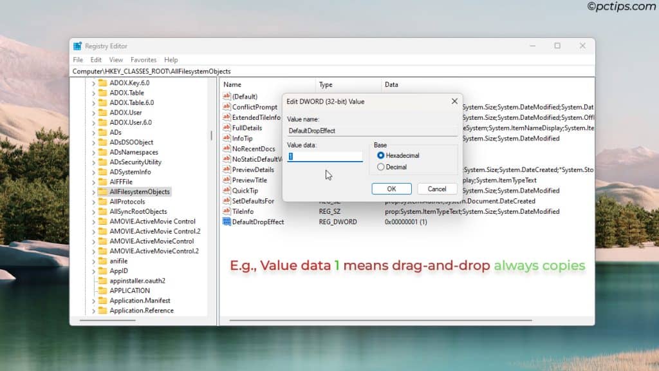Expand the AMOVIE.ActiveMovie Control node

[x=94, y=221]
